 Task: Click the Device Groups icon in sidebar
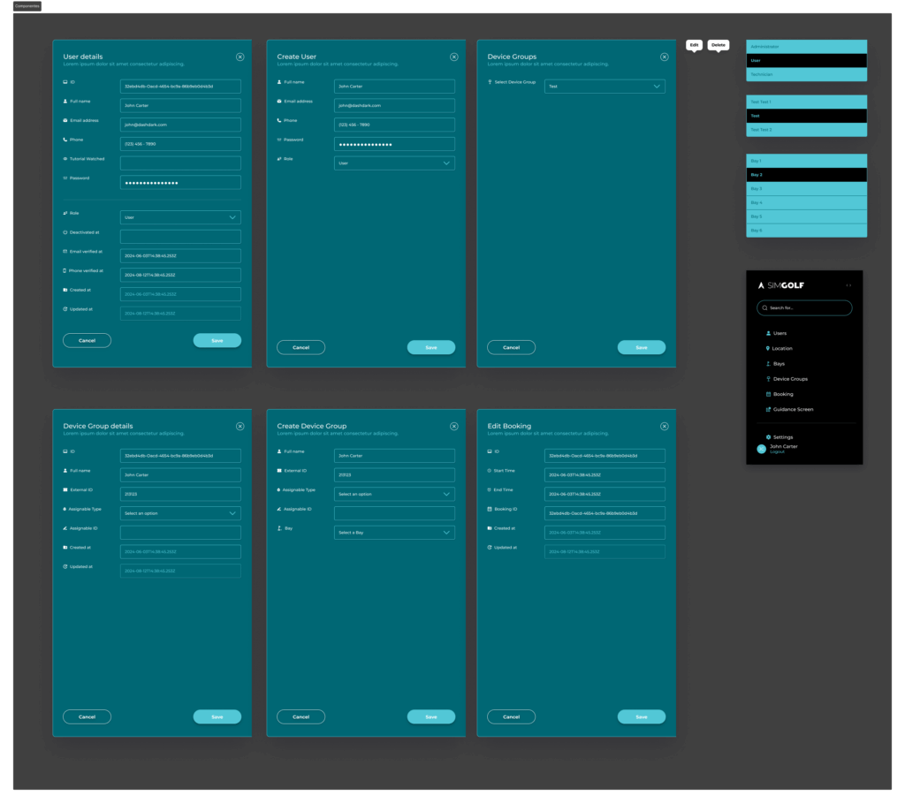pyautogui.click(x=767, y=379)
